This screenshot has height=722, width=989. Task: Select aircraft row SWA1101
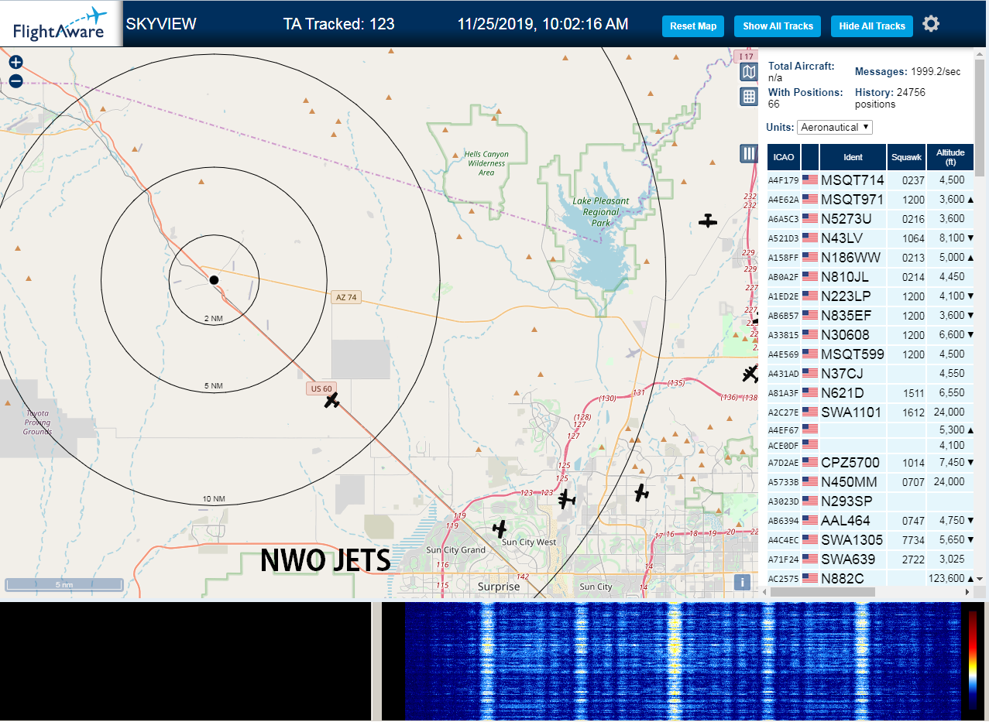click(870, 412)
